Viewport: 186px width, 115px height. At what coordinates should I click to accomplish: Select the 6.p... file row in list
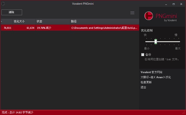click(70, 28)
